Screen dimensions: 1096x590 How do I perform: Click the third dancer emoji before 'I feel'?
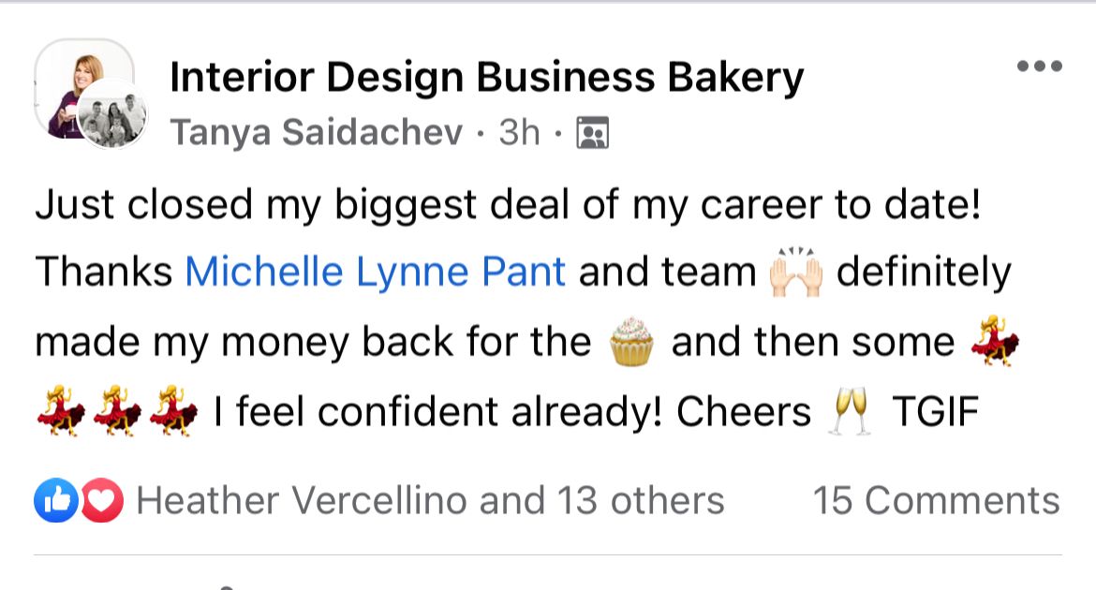(175, 413)
